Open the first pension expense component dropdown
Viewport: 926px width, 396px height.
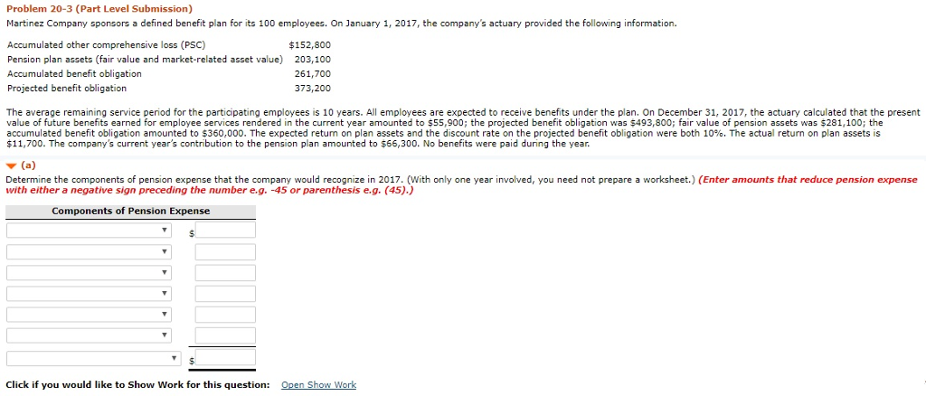[x=89, y=230]
